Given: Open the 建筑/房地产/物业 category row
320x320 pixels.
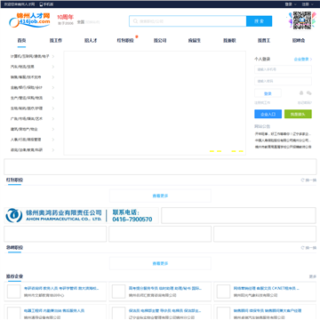Looking at the screenshot, I should pyautogui.click(x=33, y=129).
